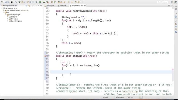Screen dimensions: 178x100
Task: Collapse the CSC250 Fall 2017 project node
Action: point(2,8)
